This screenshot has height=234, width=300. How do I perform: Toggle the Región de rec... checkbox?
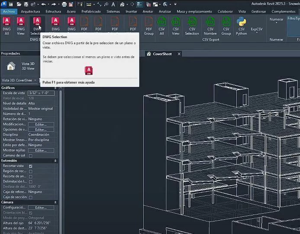[x=31, y=171]
